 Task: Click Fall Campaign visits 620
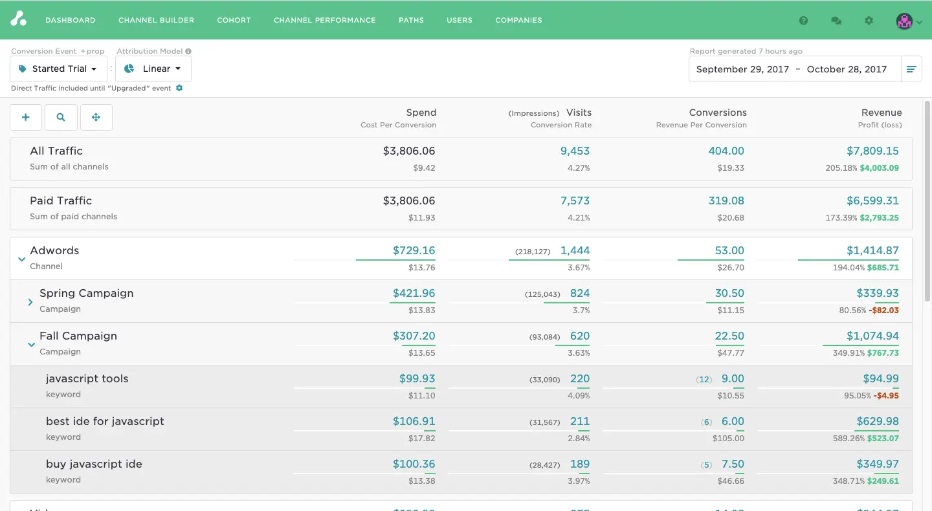click(x=580, y=336)
